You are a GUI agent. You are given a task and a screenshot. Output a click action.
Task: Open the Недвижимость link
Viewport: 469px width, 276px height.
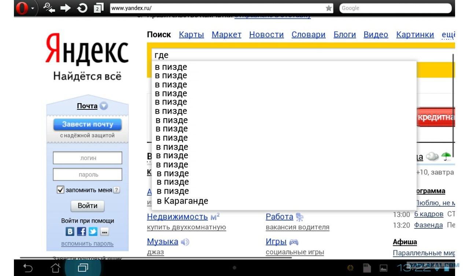click(177, 217)
